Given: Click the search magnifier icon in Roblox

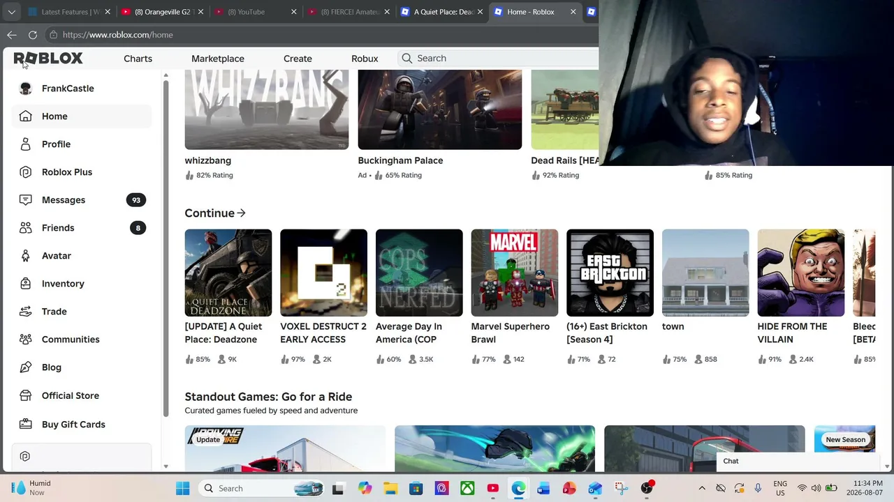Looking at the screenshot, I should point(407,59).
